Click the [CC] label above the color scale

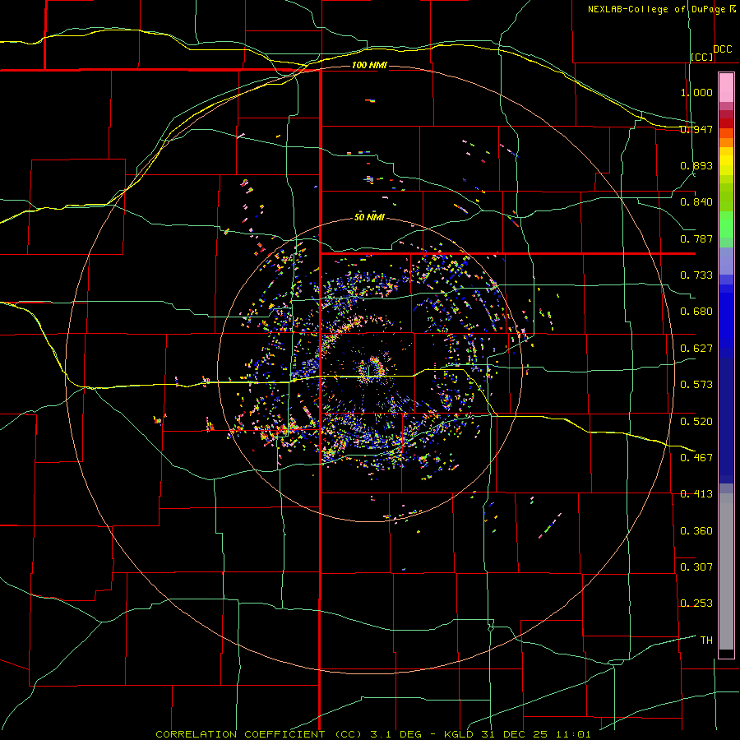(702, 57)
